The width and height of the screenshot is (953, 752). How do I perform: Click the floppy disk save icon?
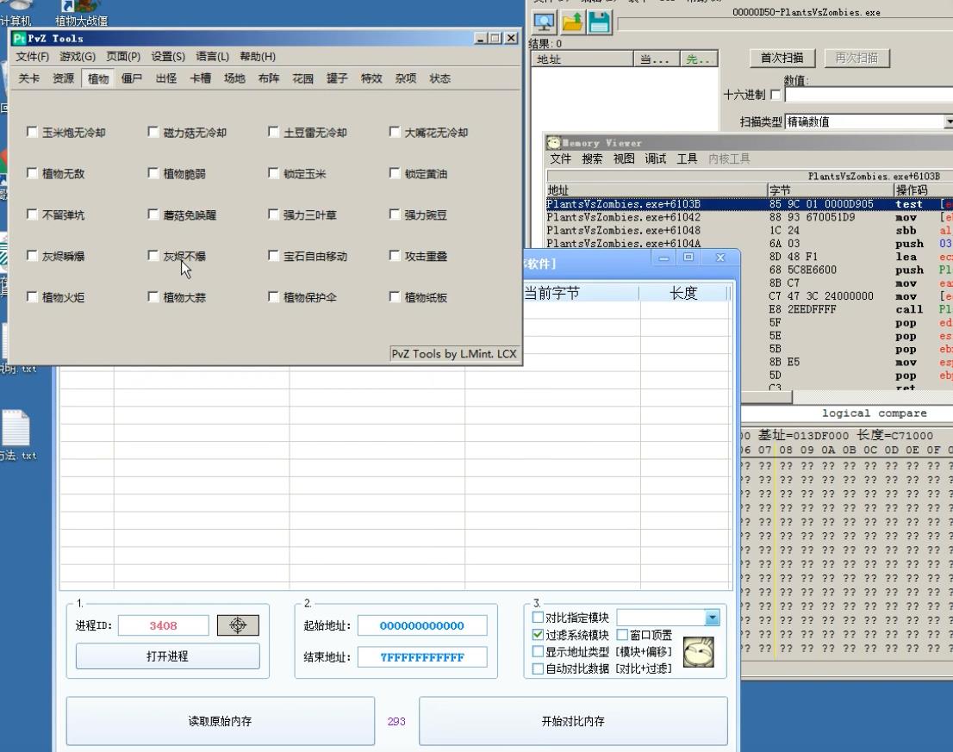pos(599,23)
